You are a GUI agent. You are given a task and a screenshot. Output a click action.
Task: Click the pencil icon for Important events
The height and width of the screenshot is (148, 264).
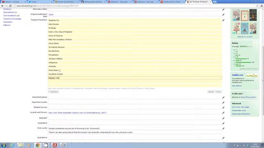click(223, 102)
